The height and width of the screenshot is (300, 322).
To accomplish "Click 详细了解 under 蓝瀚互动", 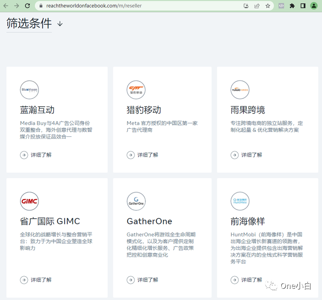I will click(x=41, y=155).
